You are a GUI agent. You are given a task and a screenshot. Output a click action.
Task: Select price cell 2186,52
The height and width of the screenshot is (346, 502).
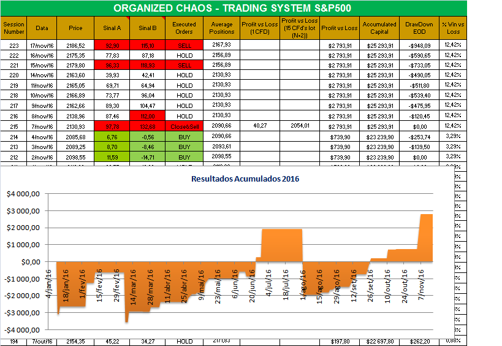(75, 45)
